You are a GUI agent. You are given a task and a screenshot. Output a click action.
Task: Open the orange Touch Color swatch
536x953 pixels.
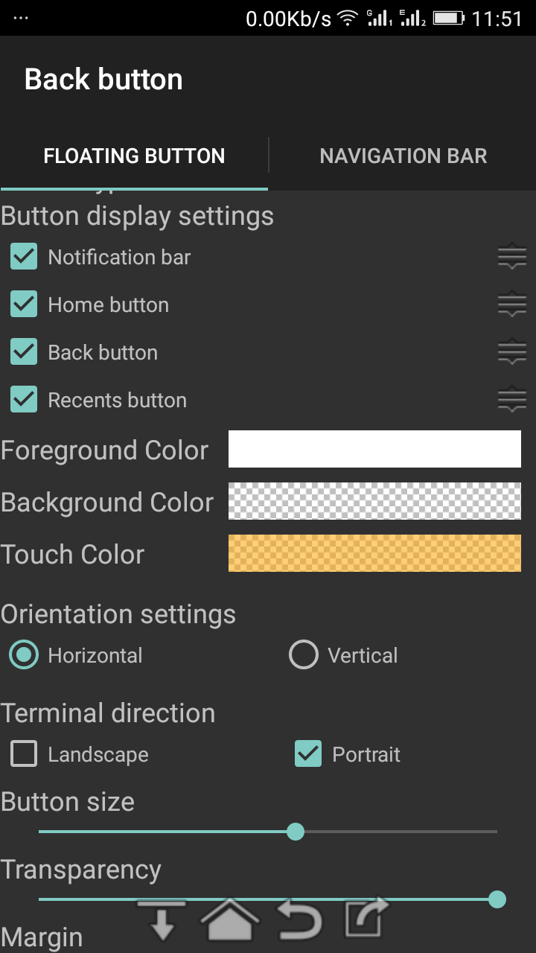point(374,553)
